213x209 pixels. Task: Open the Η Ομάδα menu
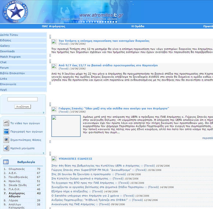(138, 26)
